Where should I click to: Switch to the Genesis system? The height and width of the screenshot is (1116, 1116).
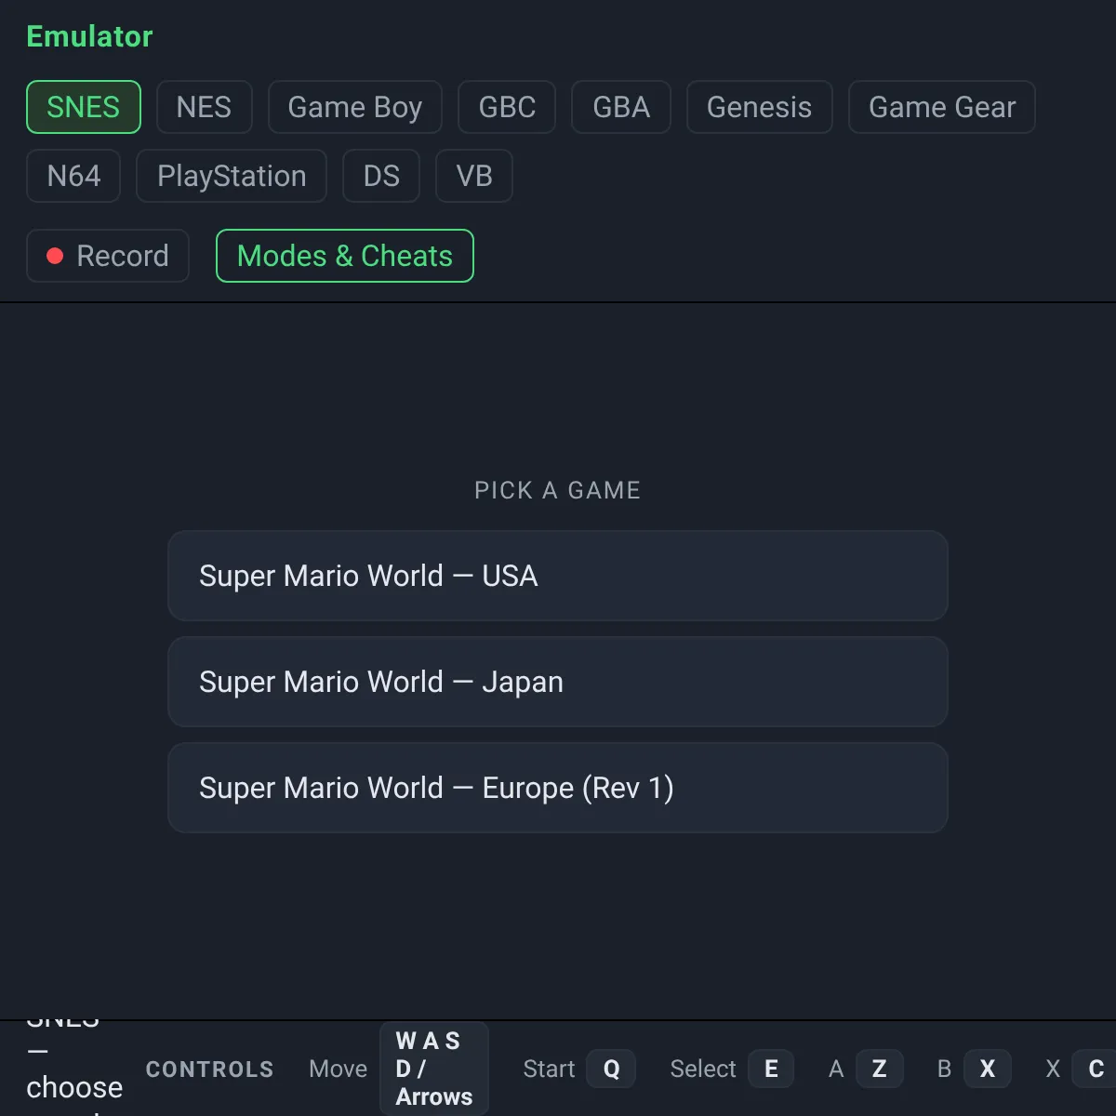click(x=759, y=107)
